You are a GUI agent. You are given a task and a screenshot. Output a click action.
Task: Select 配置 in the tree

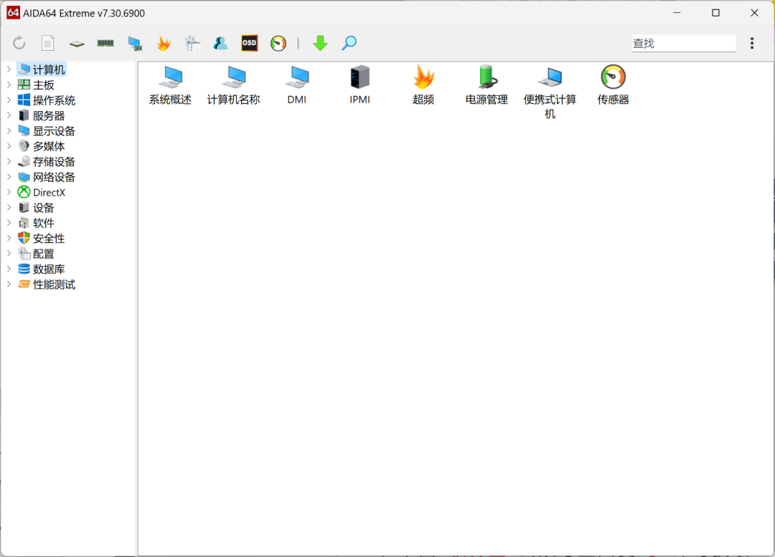coord(36,253)
